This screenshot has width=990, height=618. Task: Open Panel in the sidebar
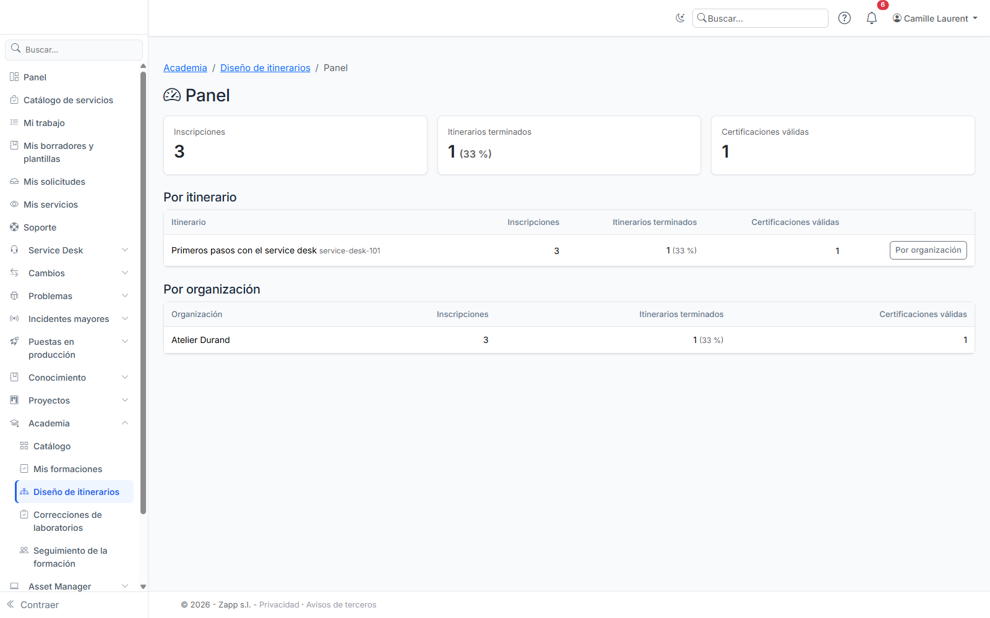point(70,77)
